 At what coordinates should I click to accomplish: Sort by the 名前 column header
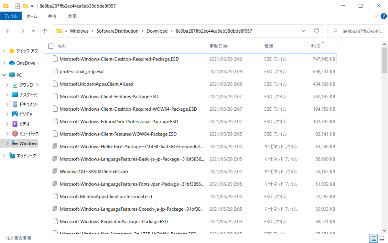coord(62,46)
